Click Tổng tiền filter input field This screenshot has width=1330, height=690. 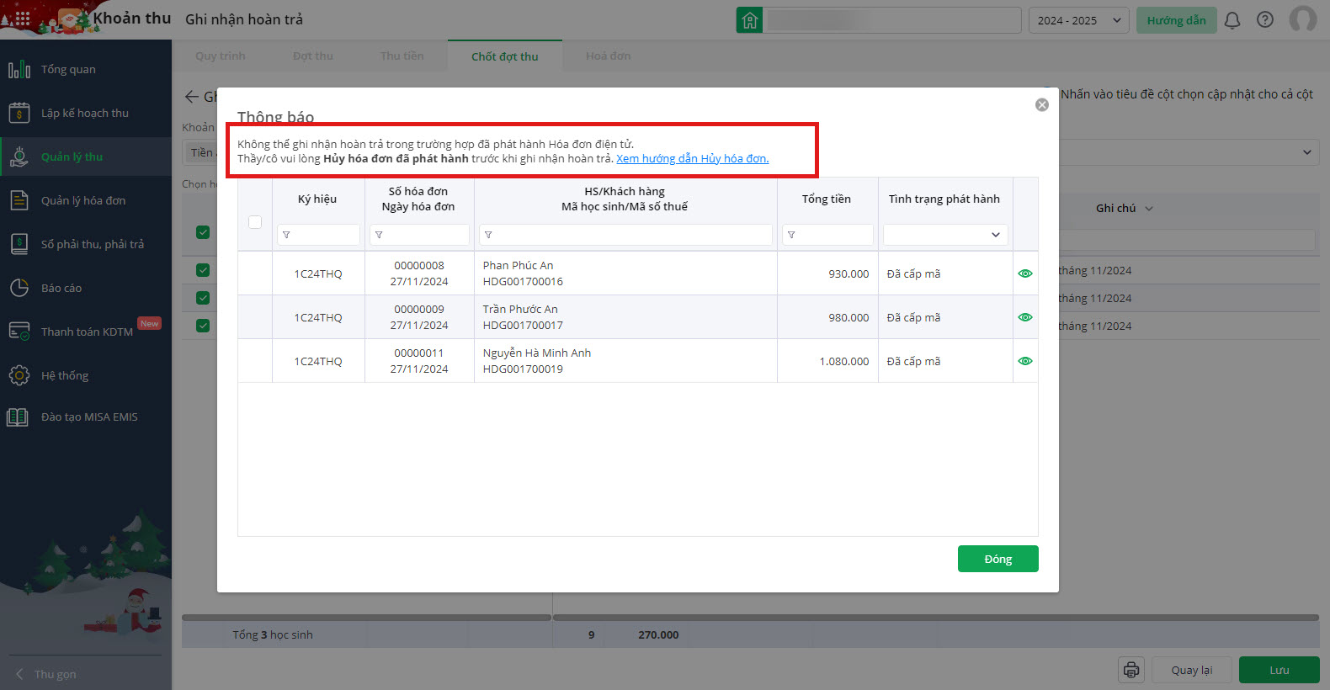pos(827,235)
